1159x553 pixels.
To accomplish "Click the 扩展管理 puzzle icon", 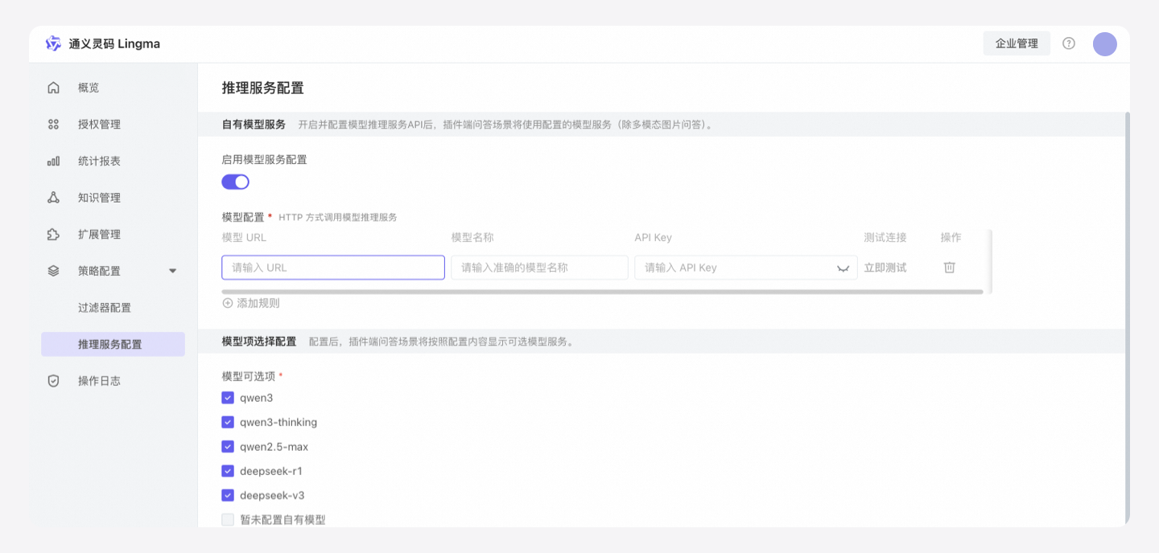I will pos(53,235).
